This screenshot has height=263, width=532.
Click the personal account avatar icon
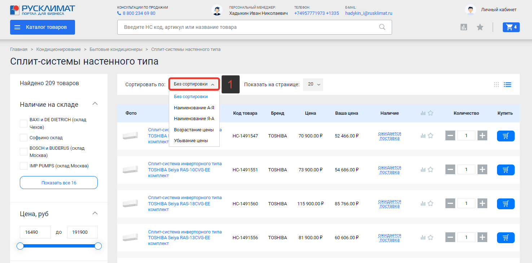(470, 10)
